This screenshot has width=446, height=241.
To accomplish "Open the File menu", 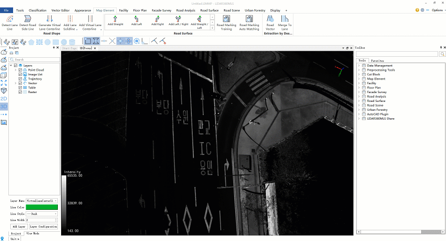I will pyautogui.click(x=6, y=10).
